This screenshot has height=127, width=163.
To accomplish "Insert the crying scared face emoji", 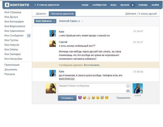I will point(102,98).
